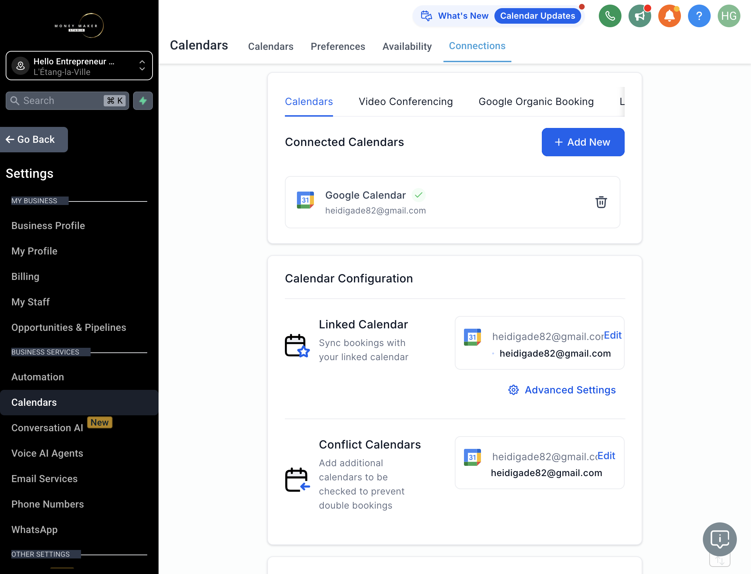Click the Add New button
This screenshot has height=574, width=751.
pyautogui.click(x=583, y=142)
